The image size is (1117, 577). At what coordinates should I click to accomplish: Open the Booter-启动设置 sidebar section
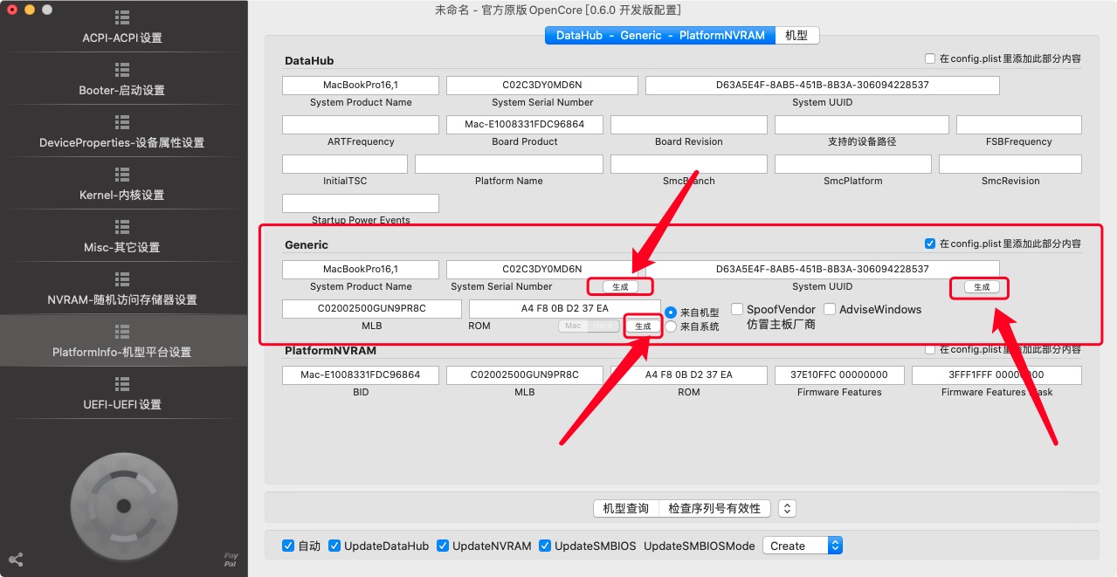(122, 79)
